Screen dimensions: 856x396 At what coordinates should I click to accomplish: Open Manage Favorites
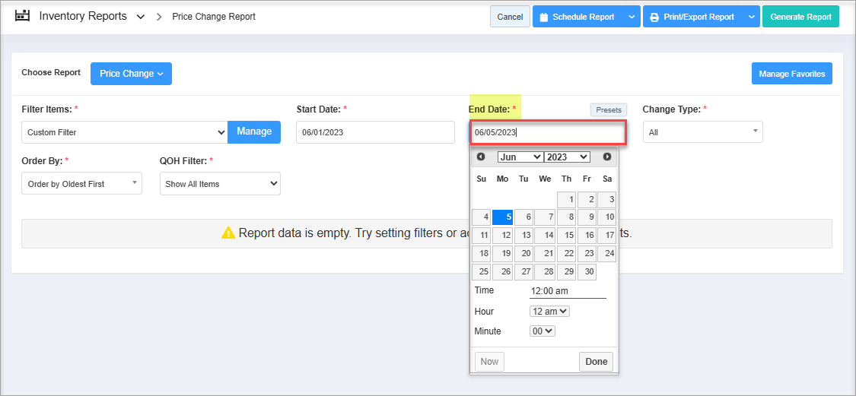(x=792, y=74)
